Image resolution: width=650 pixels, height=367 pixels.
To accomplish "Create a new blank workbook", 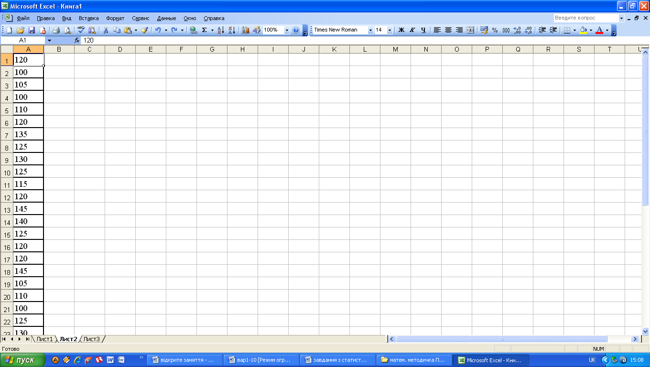I will [10, 30].
